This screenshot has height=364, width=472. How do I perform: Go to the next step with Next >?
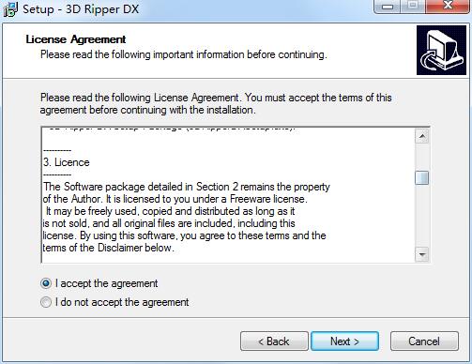pyautogui.click(x=344, y=341)
